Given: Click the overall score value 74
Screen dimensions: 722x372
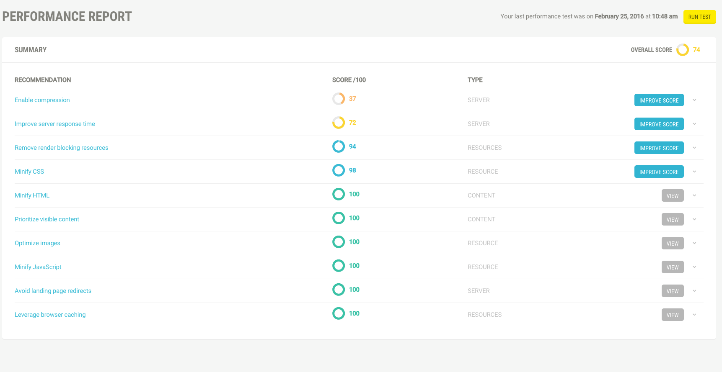Looking at the screenshot, I should click(x=696, y=50).
